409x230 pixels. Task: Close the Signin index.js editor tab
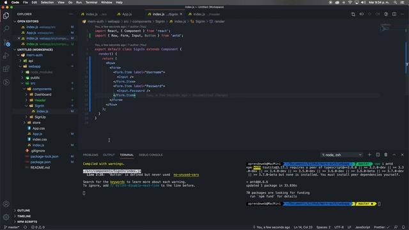pos(181,14)
